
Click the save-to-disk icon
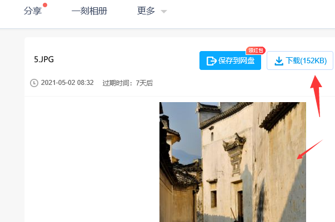tap(211, 61)
